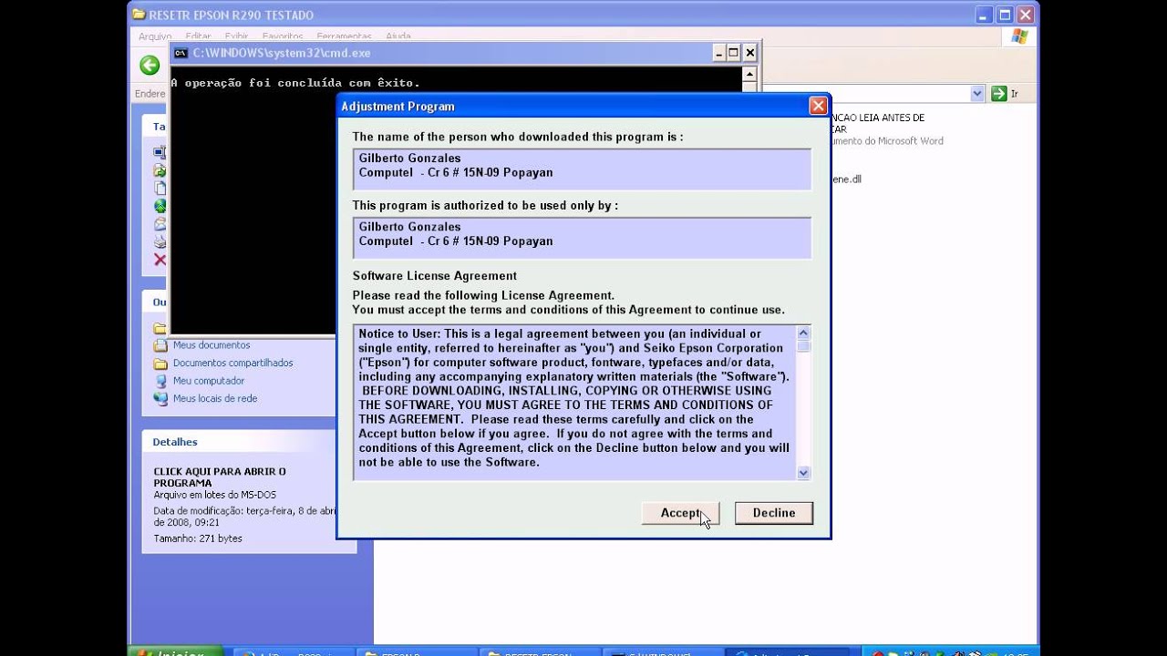Minimize the RESETR EPSON R290 Explorer window
The width and height of the screenshot is (1167, 656).
tap(984, 15)
